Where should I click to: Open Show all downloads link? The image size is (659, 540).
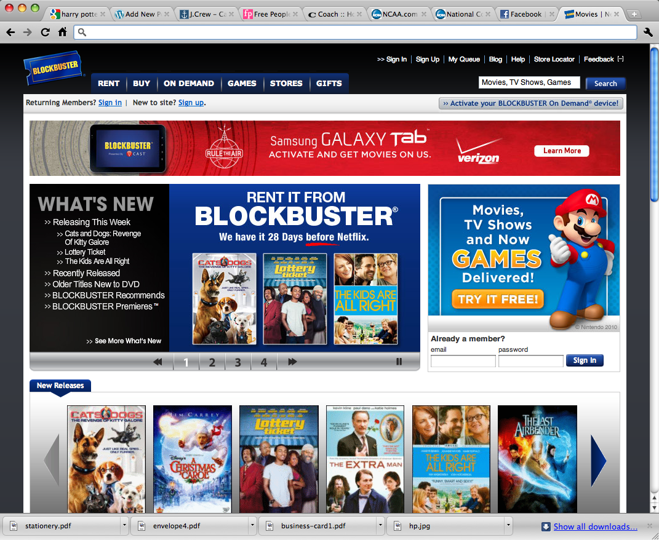click(595, 526)
